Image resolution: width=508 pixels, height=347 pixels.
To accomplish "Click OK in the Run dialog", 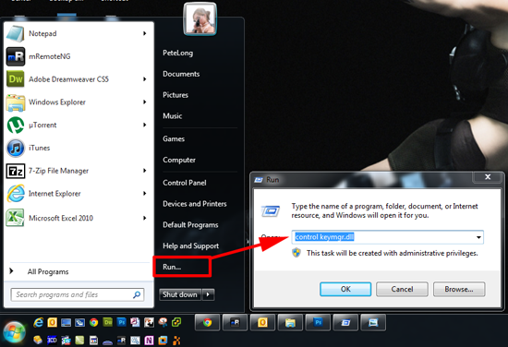I will click(345, 289).
